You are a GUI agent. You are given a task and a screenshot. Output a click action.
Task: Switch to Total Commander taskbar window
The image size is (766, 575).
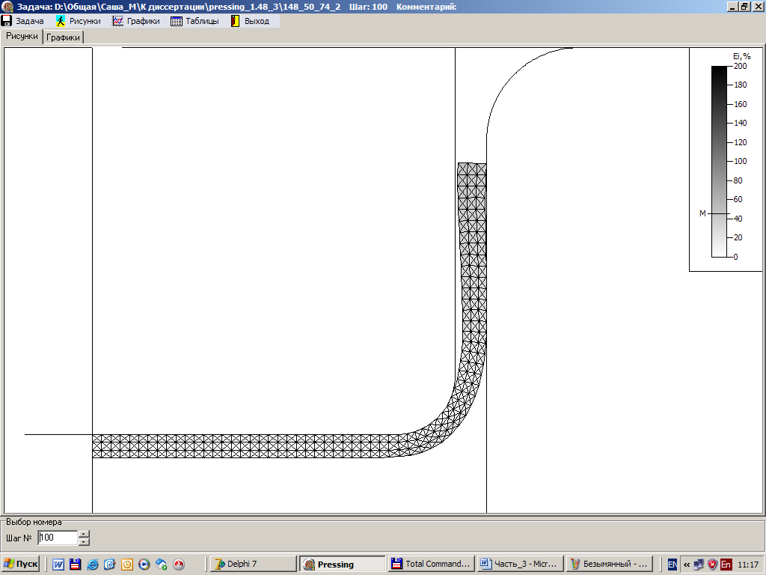click(432, 564)
